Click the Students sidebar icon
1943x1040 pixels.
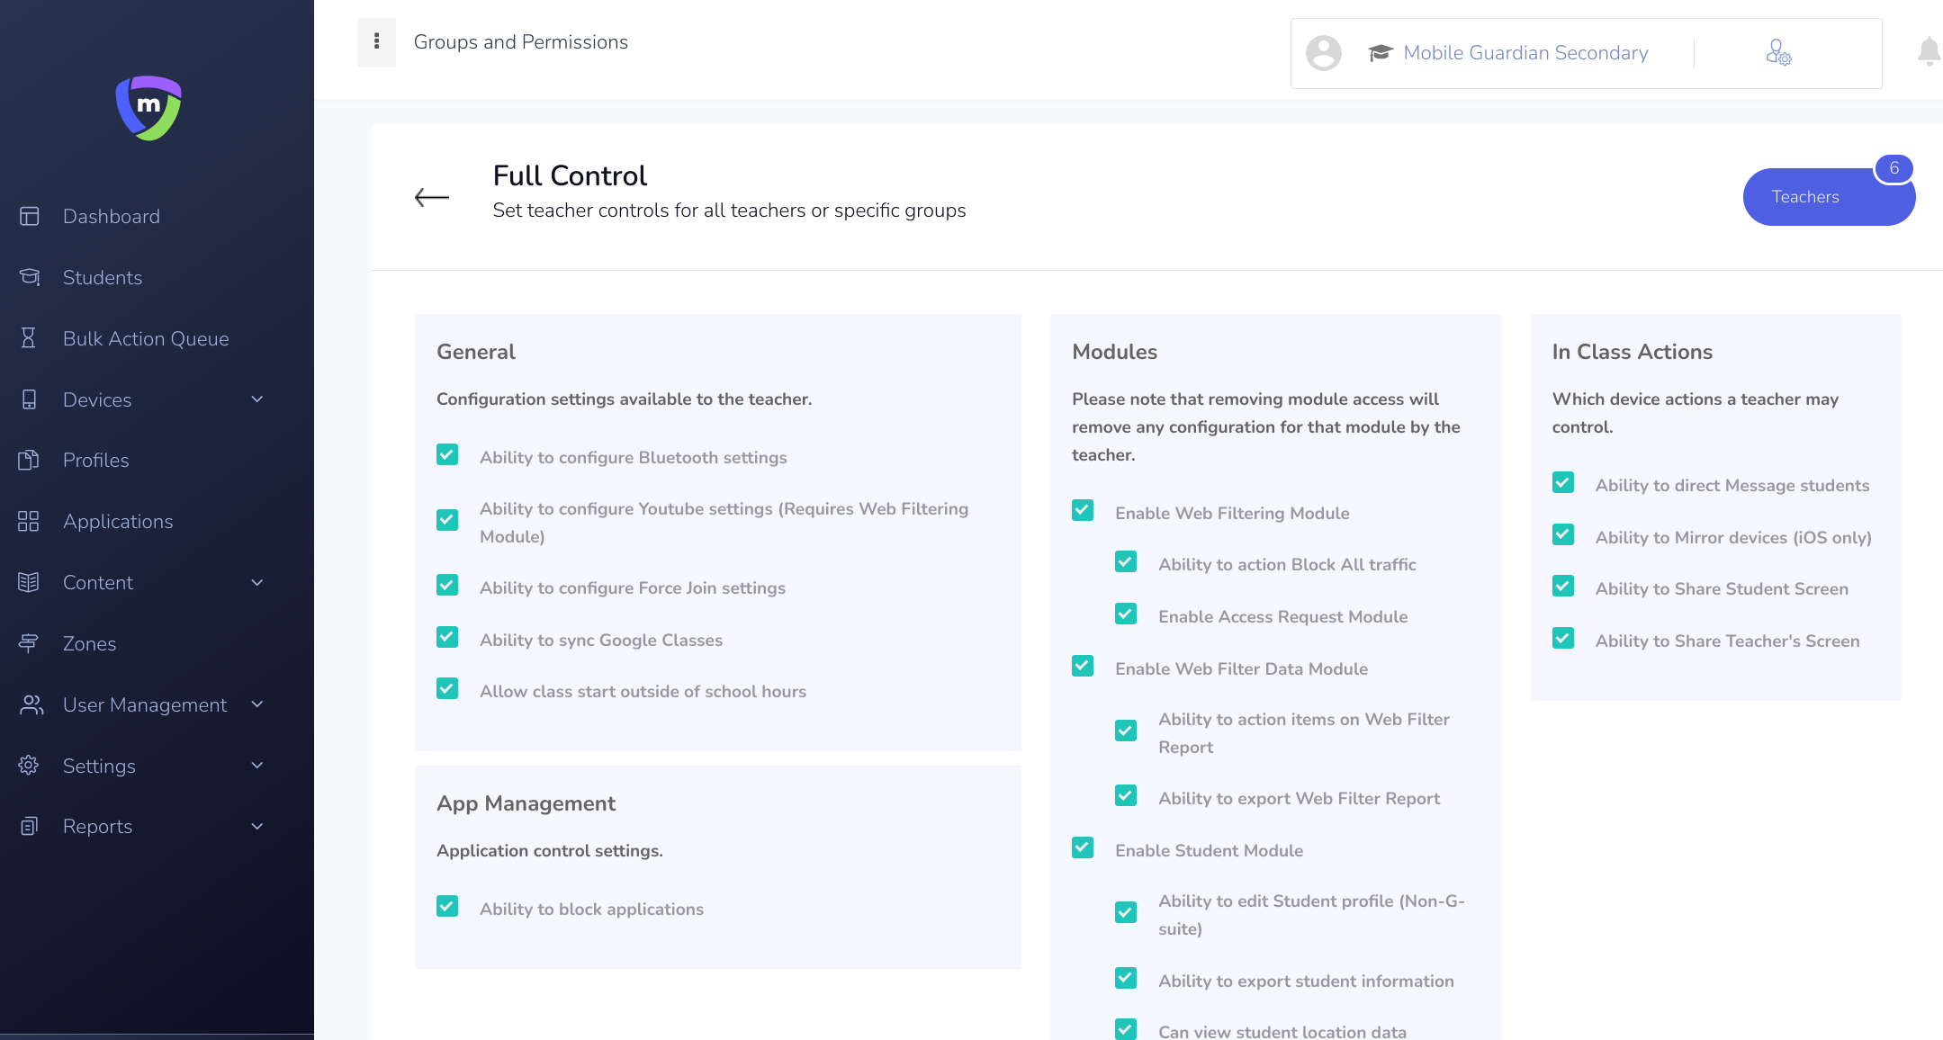29,277
